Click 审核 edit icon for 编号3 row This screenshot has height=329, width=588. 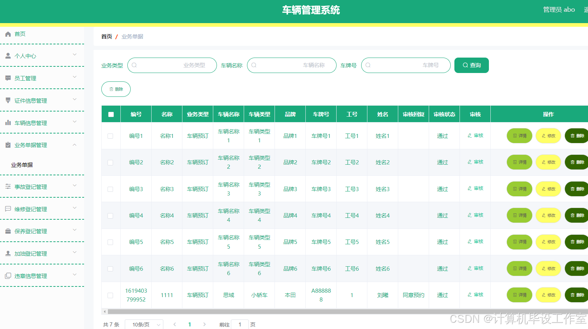point(470,189)
